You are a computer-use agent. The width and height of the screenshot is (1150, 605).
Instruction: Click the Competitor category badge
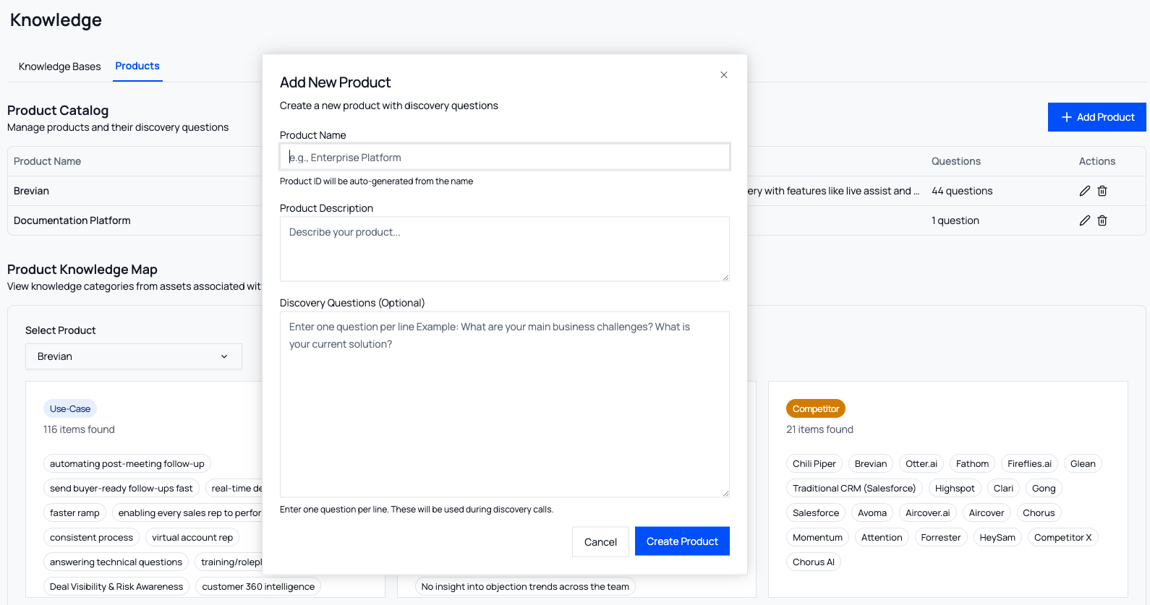click(816, 408)
